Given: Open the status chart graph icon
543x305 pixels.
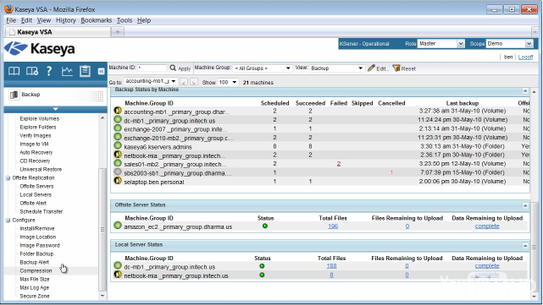Looking at the screenshot, I should (67, 71).
